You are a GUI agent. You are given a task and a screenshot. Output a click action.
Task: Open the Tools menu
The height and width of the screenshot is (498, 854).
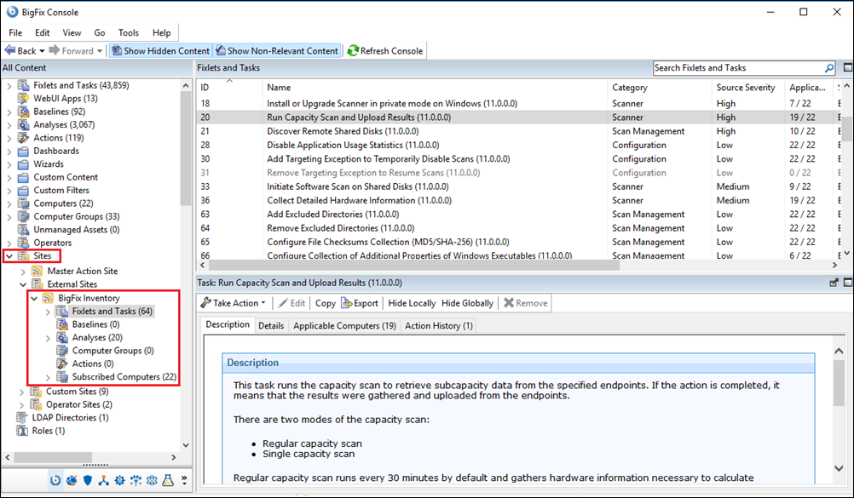[x=128, y=32]
